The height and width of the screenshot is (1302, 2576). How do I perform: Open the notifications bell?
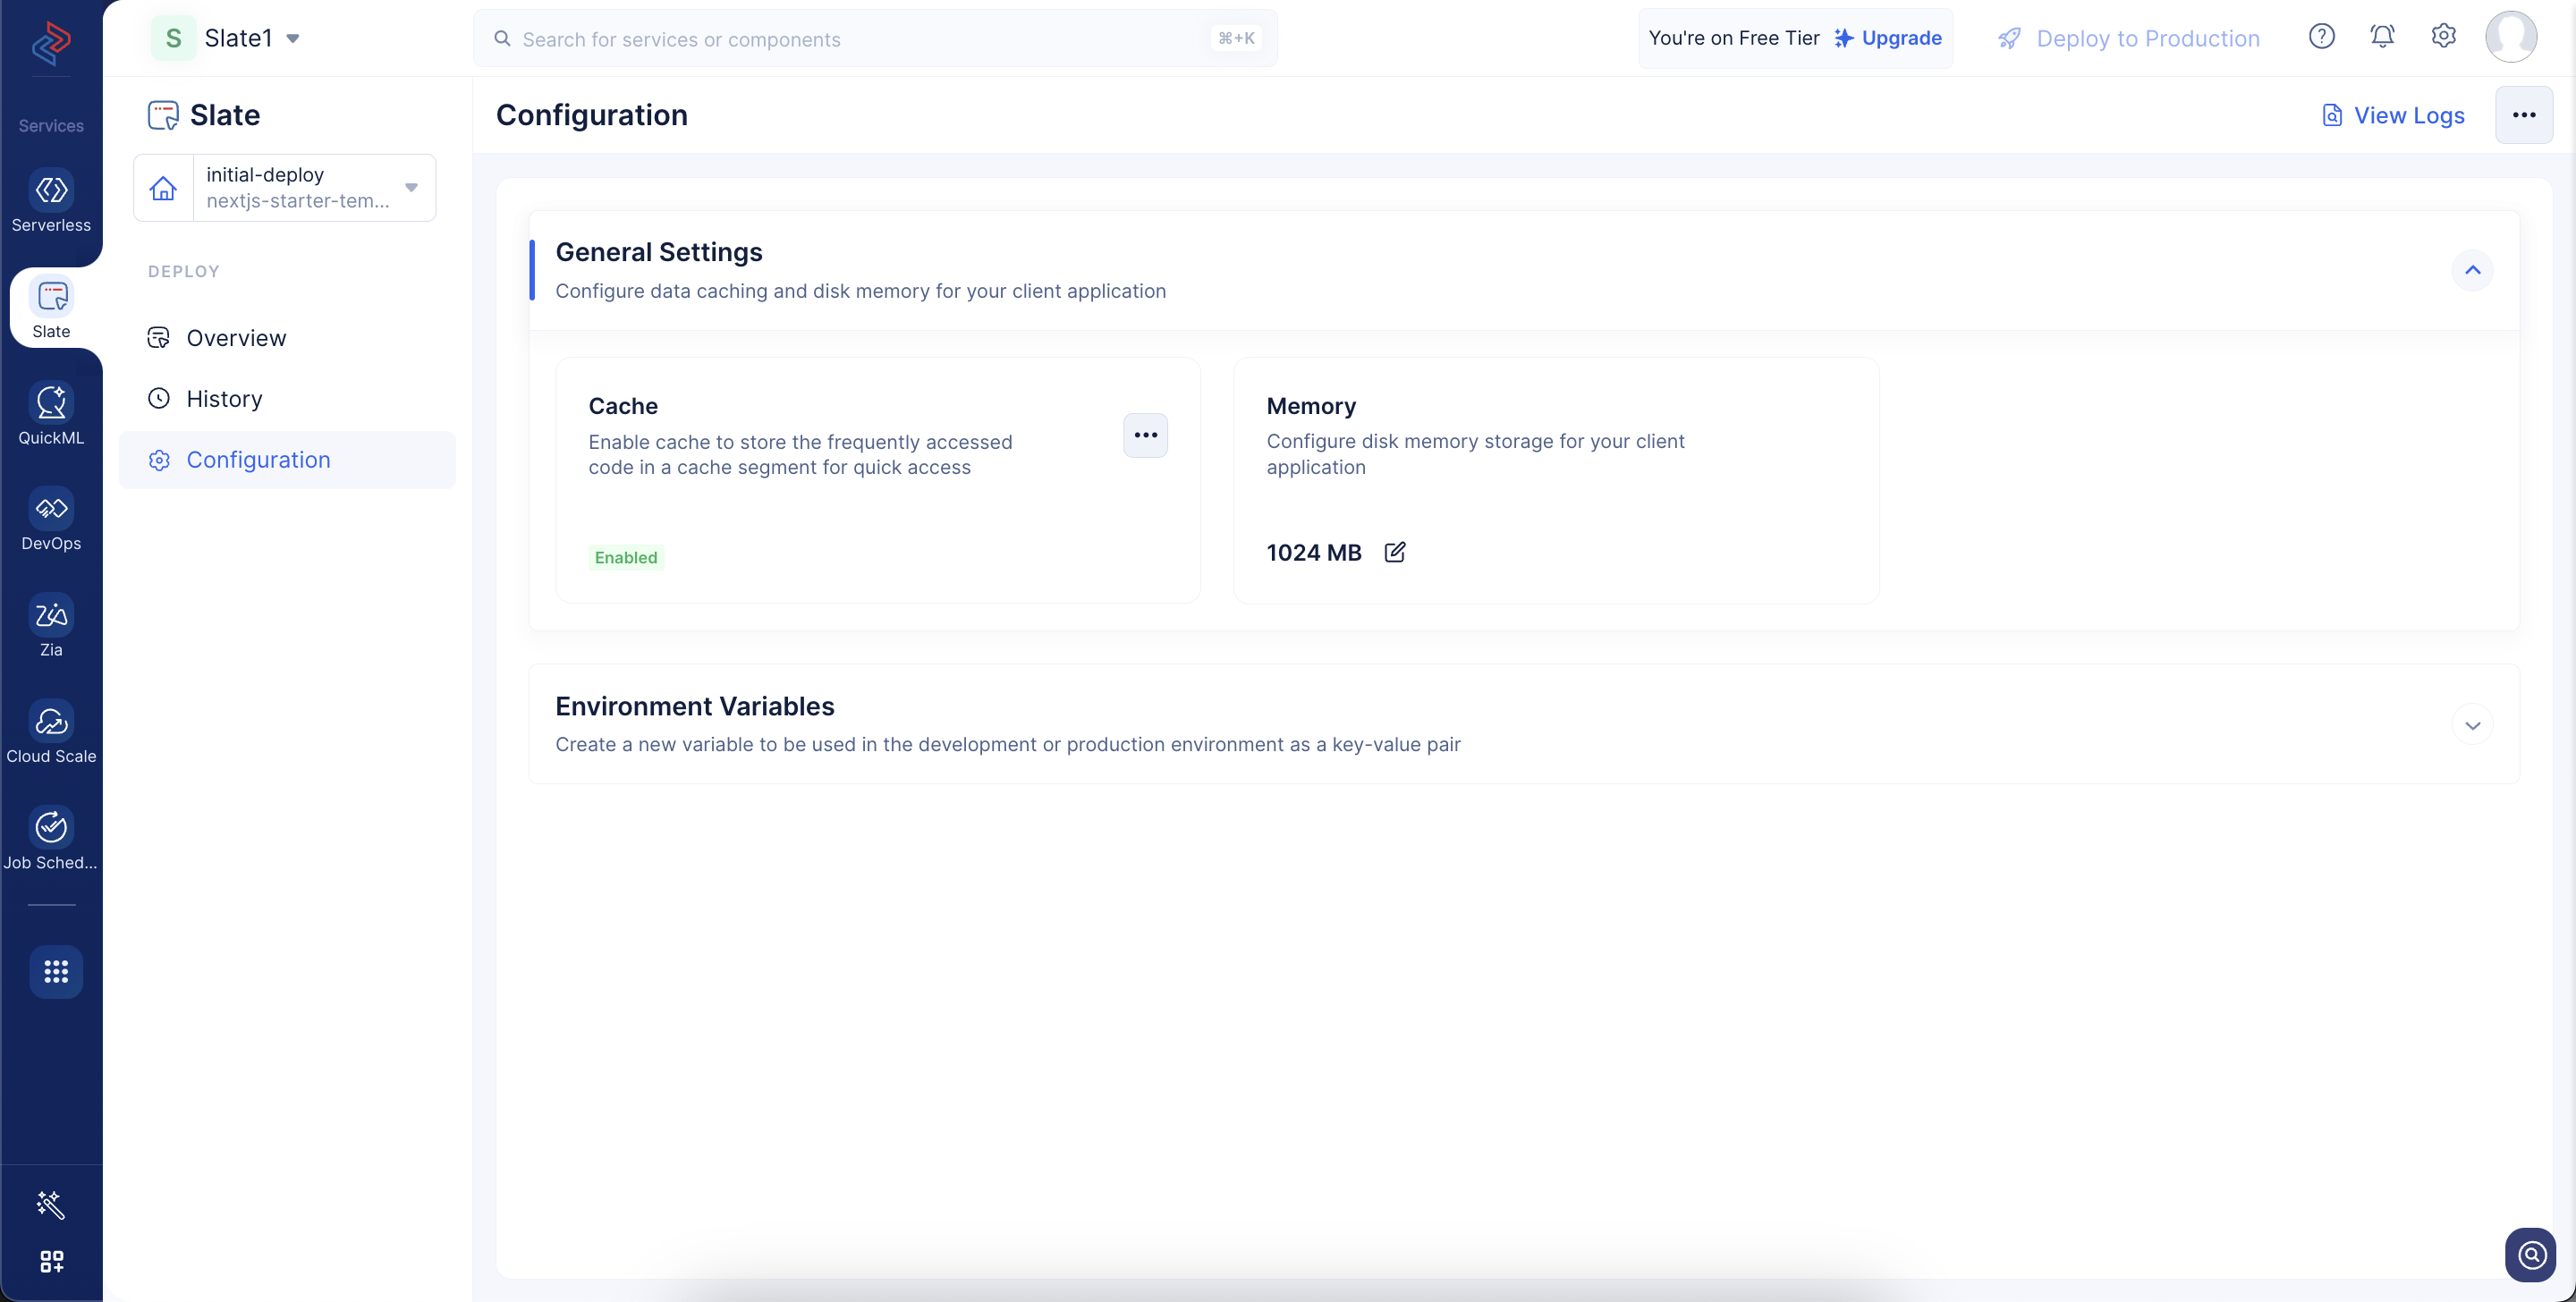pyautogui.click(x=2382, y=37)
